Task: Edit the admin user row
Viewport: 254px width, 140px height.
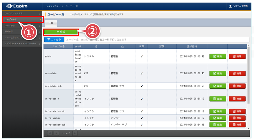Action: click(x=218, y=56)
